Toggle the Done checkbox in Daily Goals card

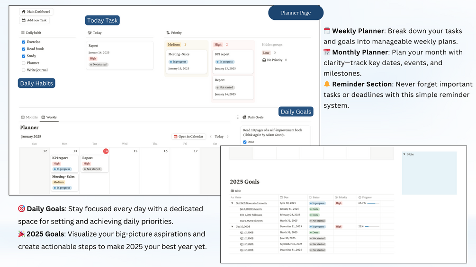coord(245,142)
